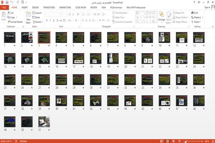Viewport: 215px width, 143px height.
Task: Toggle Strikethrough formatting button
Action: click(x=61, y=20)
